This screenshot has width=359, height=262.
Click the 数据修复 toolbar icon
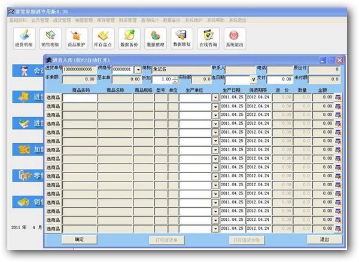coord(182,38)
